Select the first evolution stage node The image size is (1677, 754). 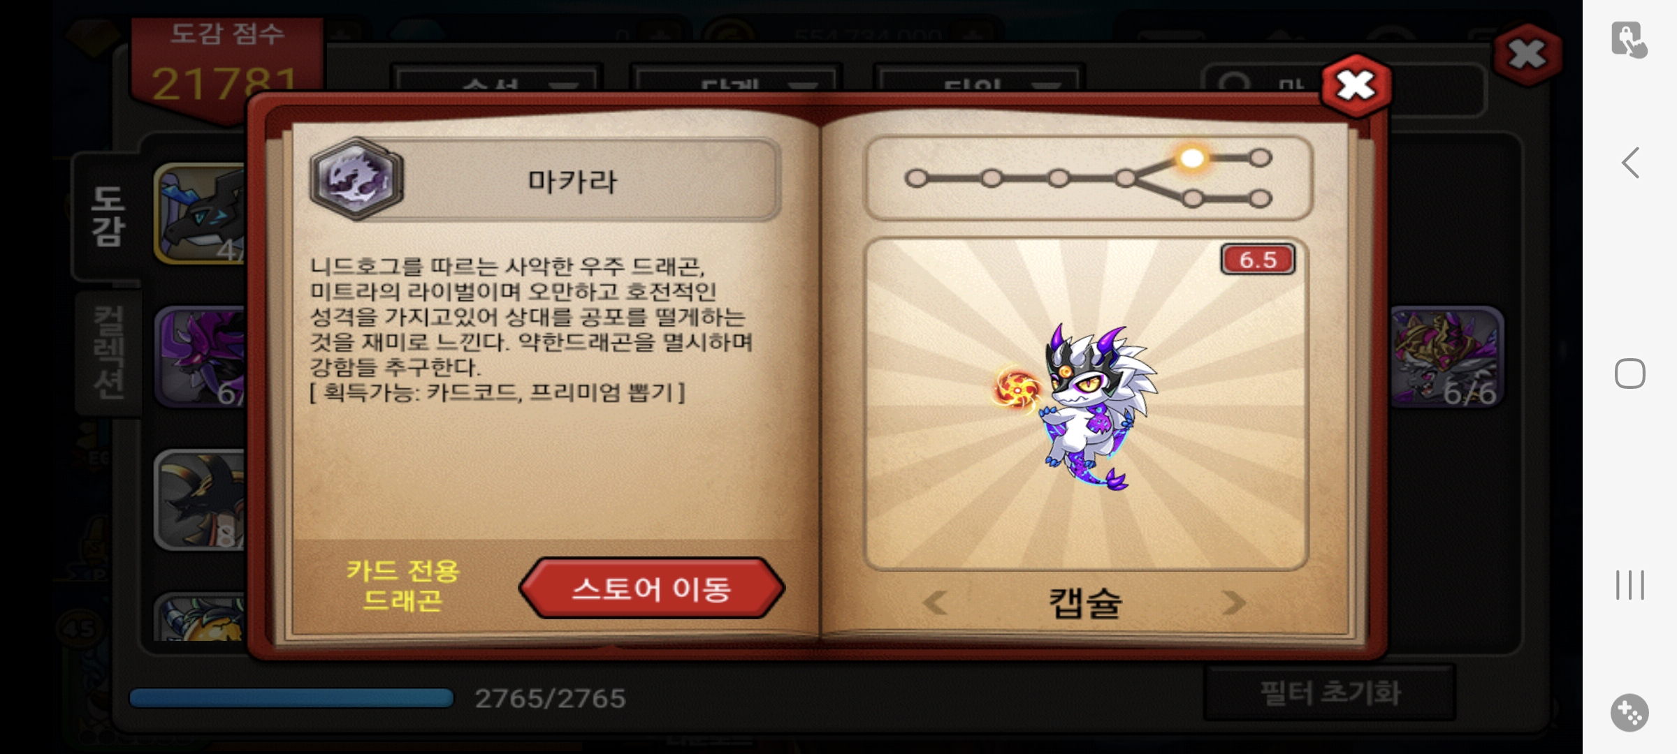[x=916, y=179]
